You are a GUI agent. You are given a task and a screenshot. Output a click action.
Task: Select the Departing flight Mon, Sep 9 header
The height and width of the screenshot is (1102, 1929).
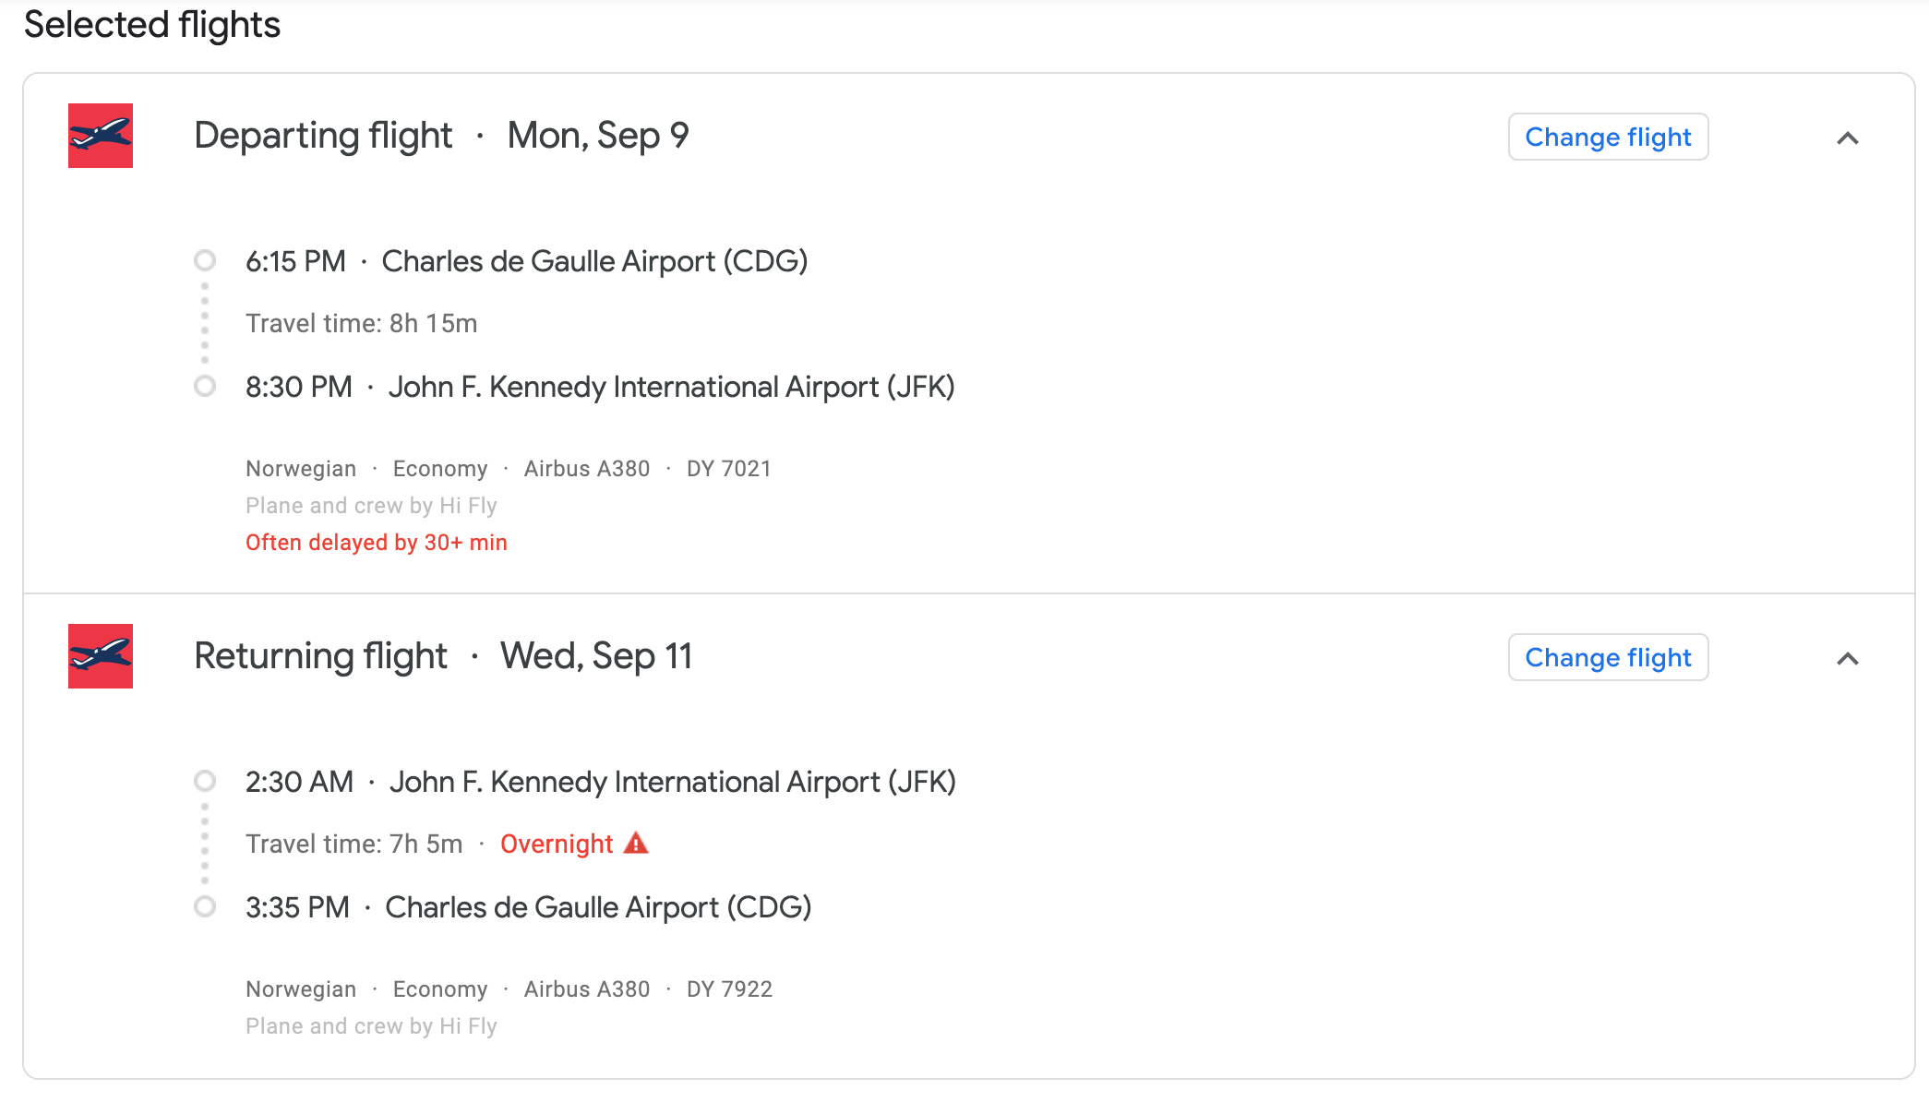pos(442,136)
